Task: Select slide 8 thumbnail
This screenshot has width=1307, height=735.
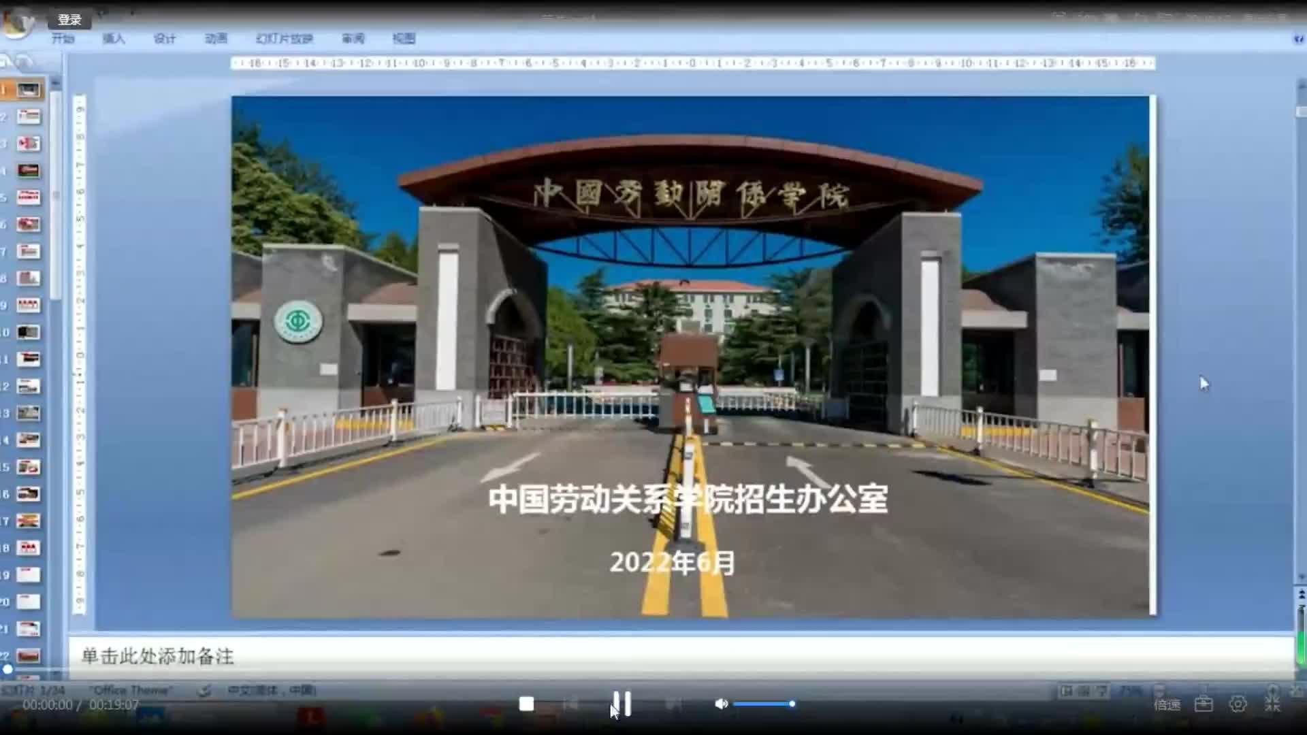Action: 29,278
